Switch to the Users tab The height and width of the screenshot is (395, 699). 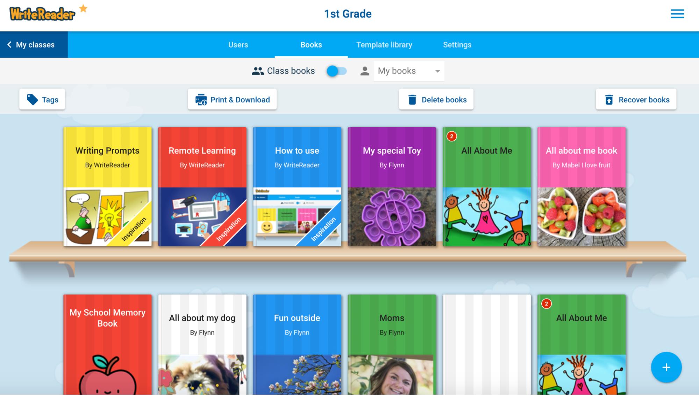click(x=238, y=45)
